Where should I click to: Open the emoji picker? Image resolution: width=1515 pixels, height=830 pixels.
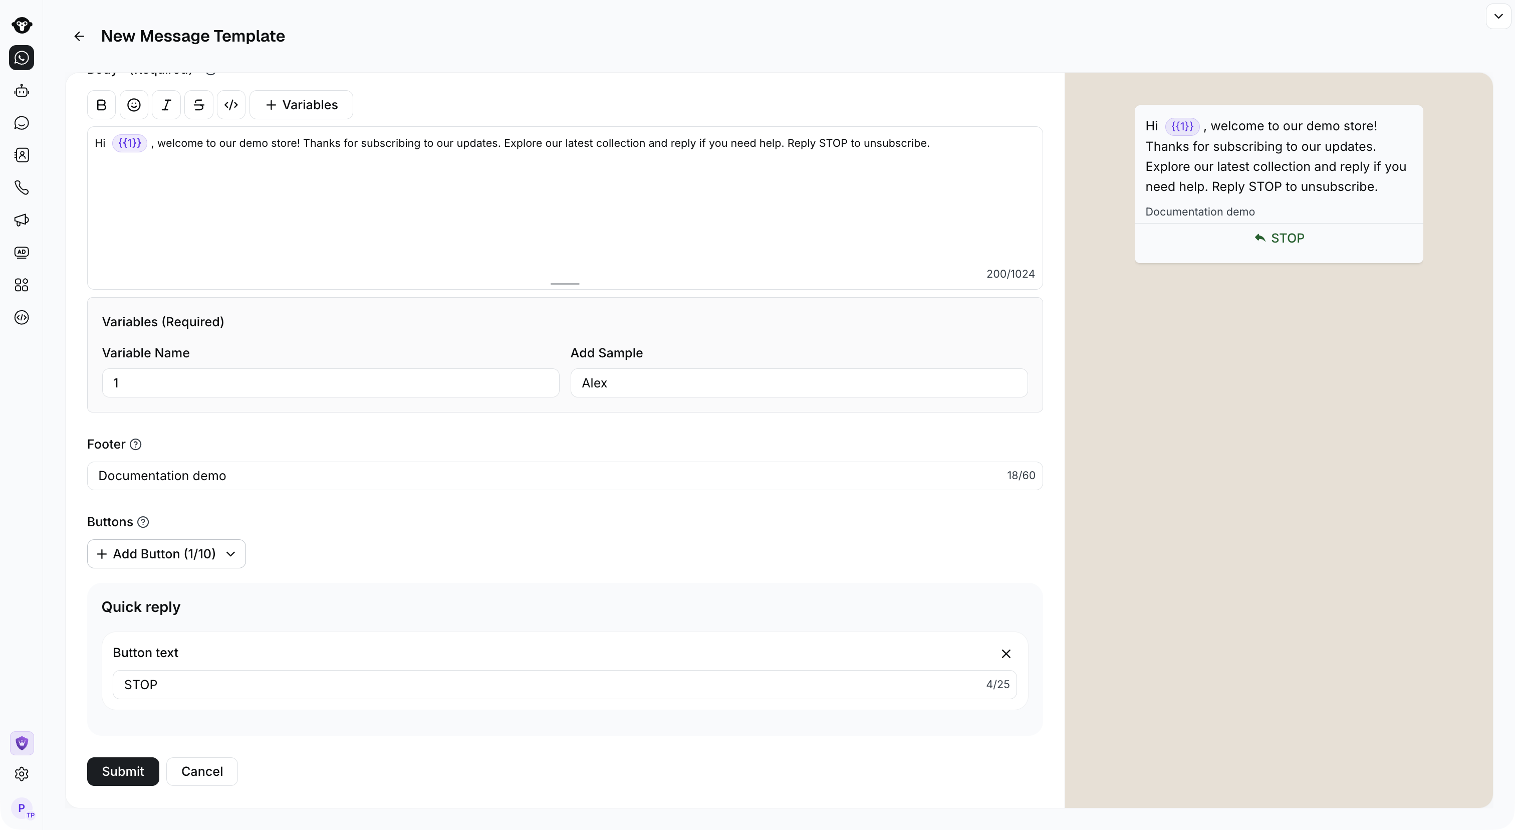(133, 105)
